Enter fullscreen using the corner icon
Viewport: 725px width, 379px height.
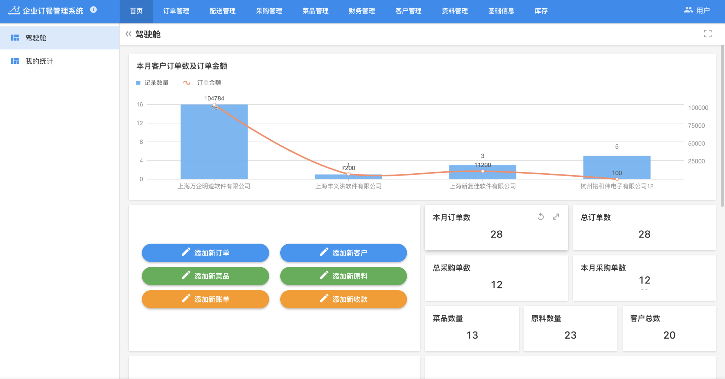point(708,34)
